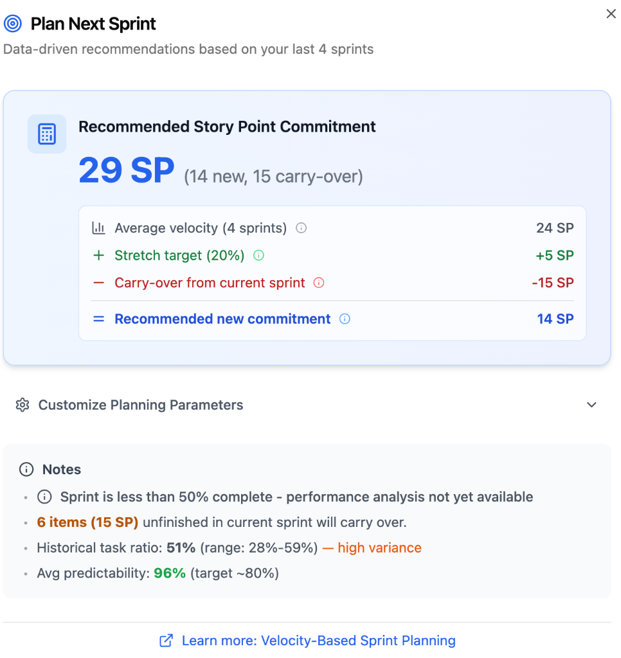Open info tooltip for Recommended new commitment
Viewport: 621px width, 658px height.
tap(345, 319)
